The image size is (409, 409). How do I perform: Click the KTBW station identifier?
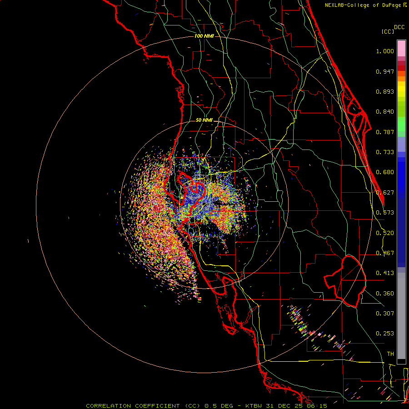coord(254,406)
